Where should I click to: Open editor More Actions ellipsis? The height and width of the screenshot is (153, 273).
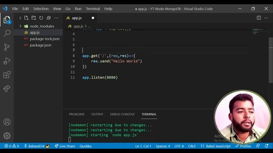click(x=266, y=18)
